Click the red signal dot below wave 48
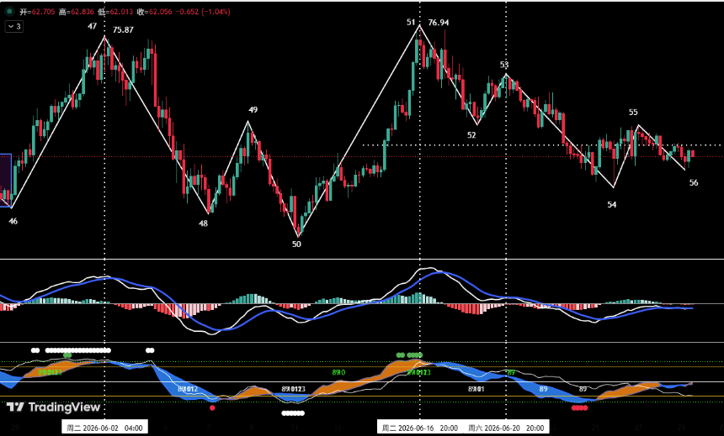This screenshot has width=724, height=436. point(212,408)
